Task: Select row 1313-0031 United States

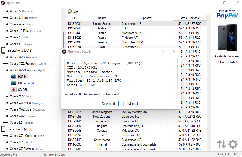Action: (136, 24)
